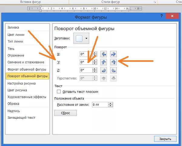This screenshot has width=182, height=146.
Task: Open Стили фигур dialog launcher in ribbon
Action: click(155, 2)
